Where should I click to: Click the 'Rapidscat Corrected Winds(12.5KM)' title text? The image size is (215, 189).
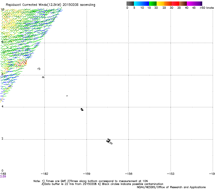33,5
